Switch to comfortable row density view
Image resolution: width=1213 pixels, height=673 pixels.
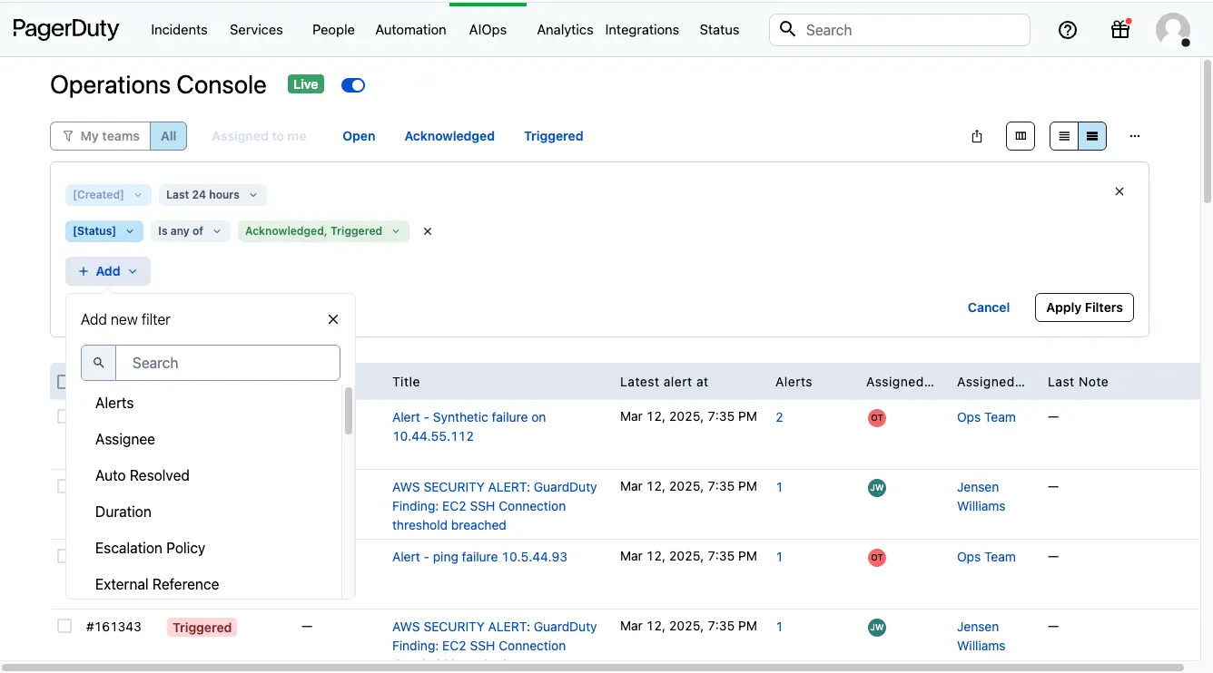[1092, 136]
